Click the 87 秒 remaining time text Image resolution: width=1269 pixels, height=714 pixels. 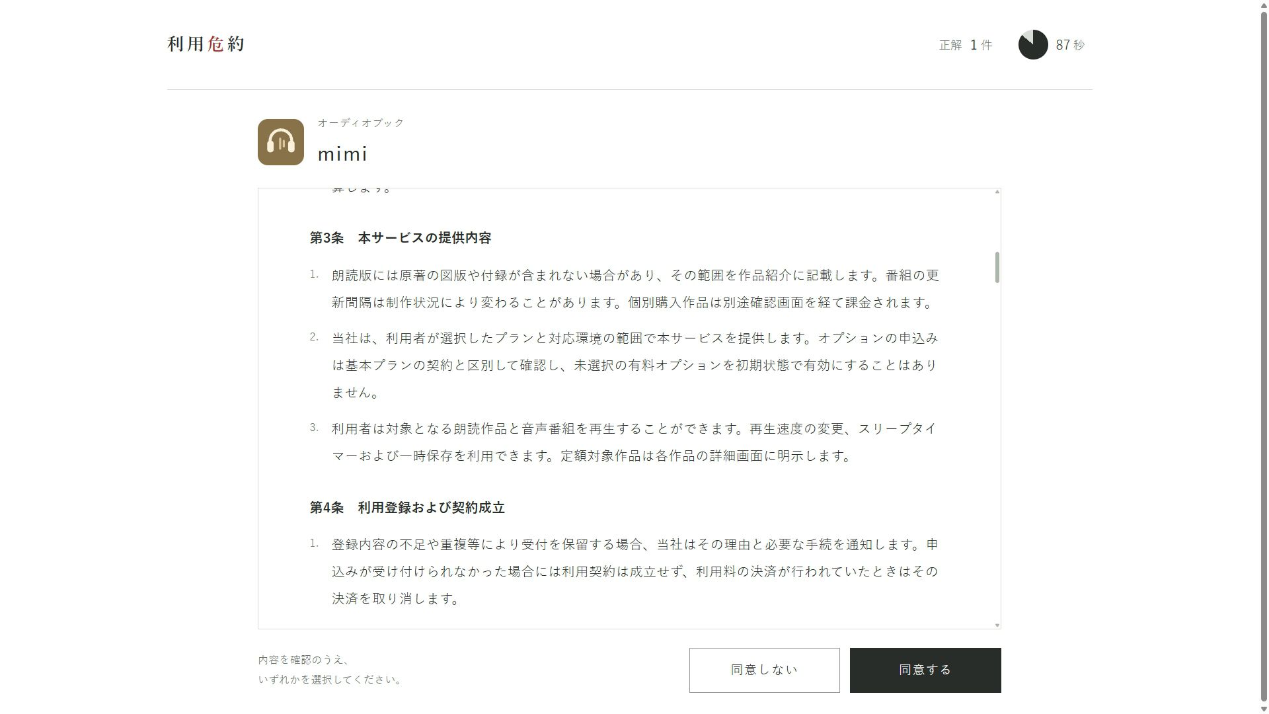[x=1070, y=45]
